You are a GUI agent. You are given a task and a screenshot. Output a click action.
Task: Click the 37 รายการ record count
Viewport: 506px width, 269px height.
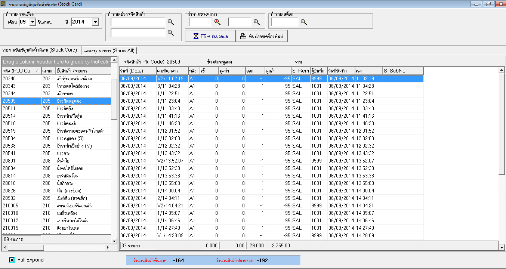tap(138, 245)
